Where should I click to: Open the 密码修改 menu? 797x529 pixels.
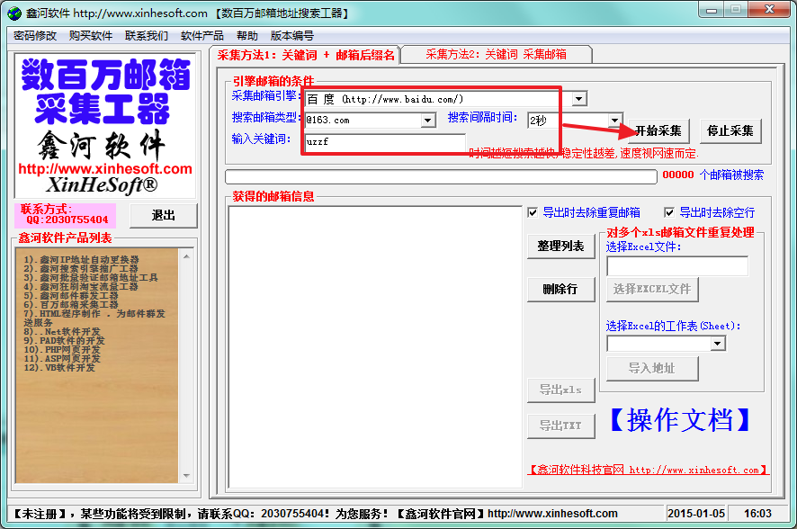tap(35, 36)
